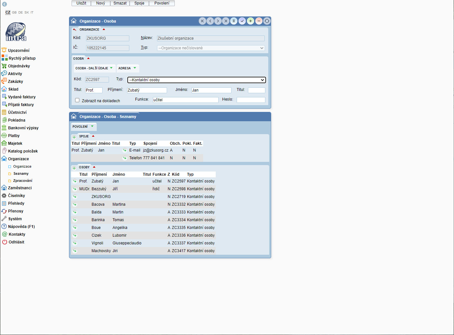This screenshot has height=335, width=454.
Task: Add a new entry in Spoje section
Action: (74, 137)
